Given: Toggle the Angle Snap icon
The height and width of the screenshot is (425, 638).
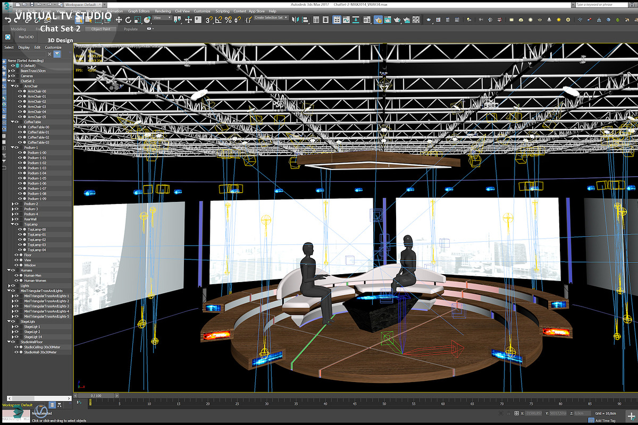Looking at the screenshot, I should point(218,20).
